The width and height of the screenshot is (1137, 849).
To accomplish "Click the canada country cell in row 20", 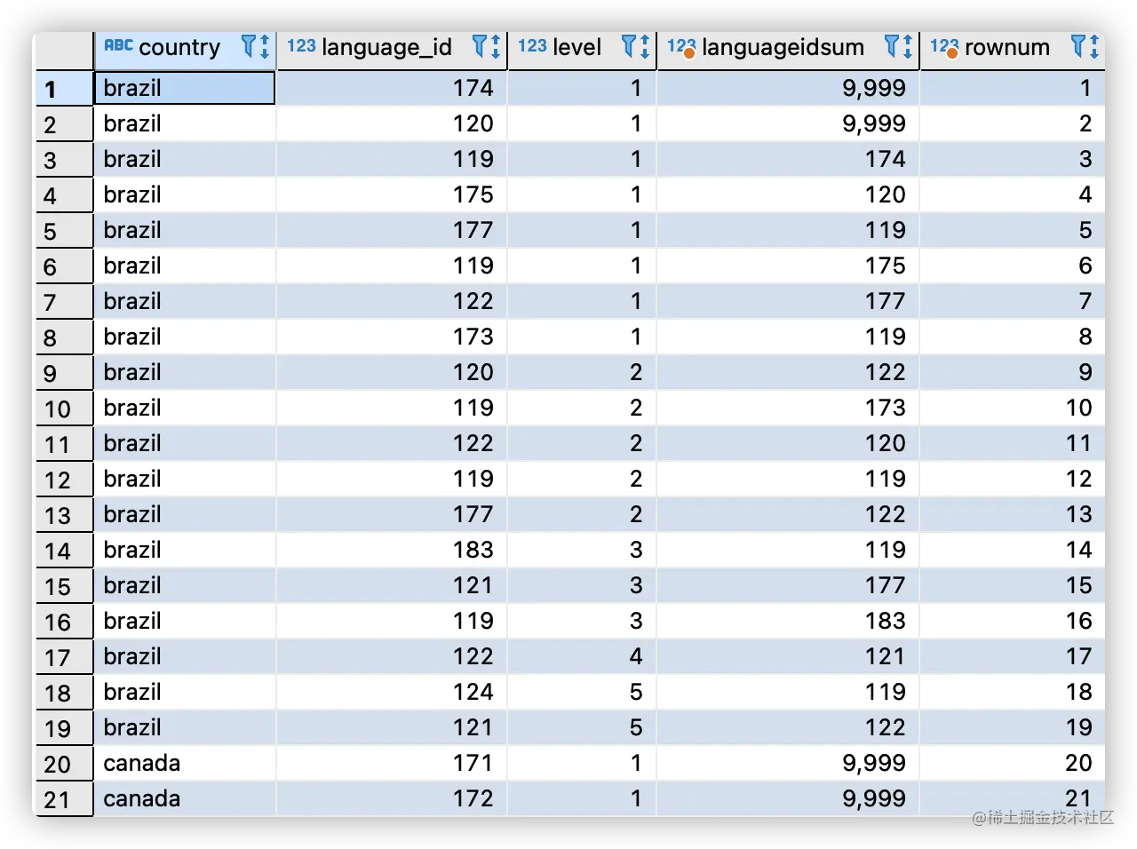I will pos(185,763).
